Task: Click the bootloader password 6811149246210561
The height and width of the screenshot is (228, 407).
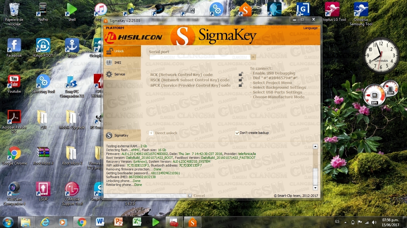Action: pyautogui.click(x=165, y=173)
